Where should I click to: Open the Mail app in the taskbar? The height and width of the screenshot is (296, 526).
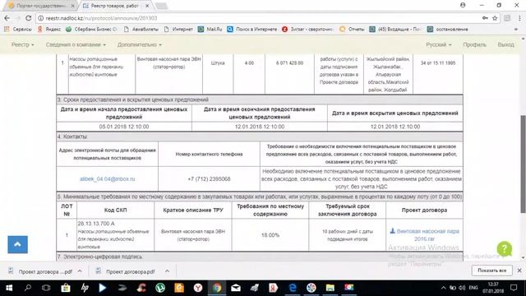click(236, 288)
